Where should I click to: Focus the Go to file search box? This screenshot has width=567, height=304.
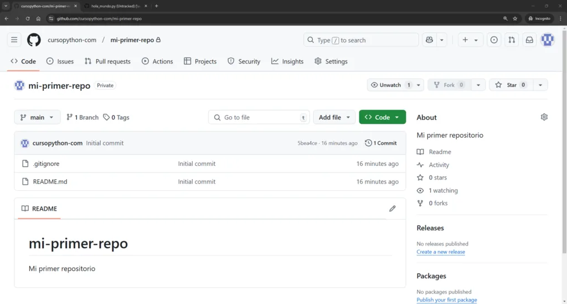(x=259, y=117)
